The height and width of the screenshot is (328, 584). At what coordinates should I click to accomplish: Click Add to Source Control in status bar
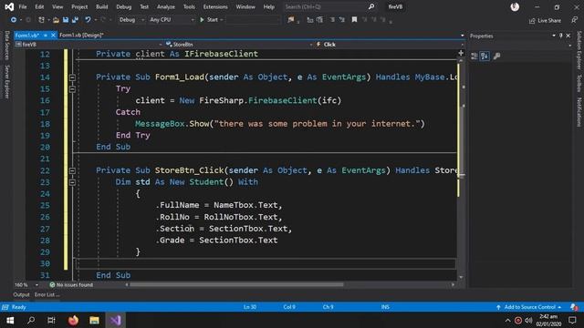point(528,307)
